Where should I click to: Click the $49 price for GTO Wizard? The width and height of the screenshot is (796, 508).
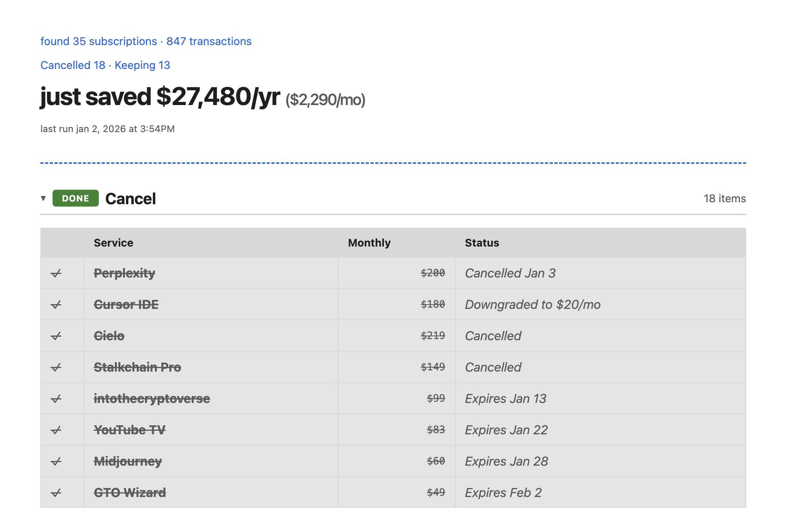[436, 492]
